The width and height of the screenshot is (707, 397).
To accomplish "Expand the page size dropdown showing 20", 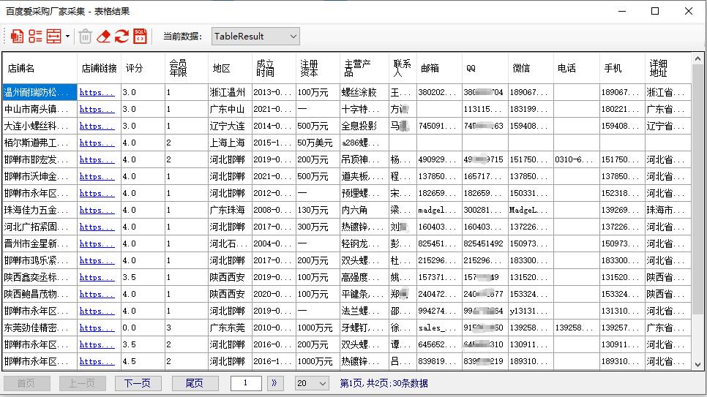I will tap(312, 383).
